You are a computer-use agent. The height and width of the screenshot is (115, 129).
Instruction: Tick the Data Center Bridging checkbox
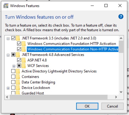13,82
